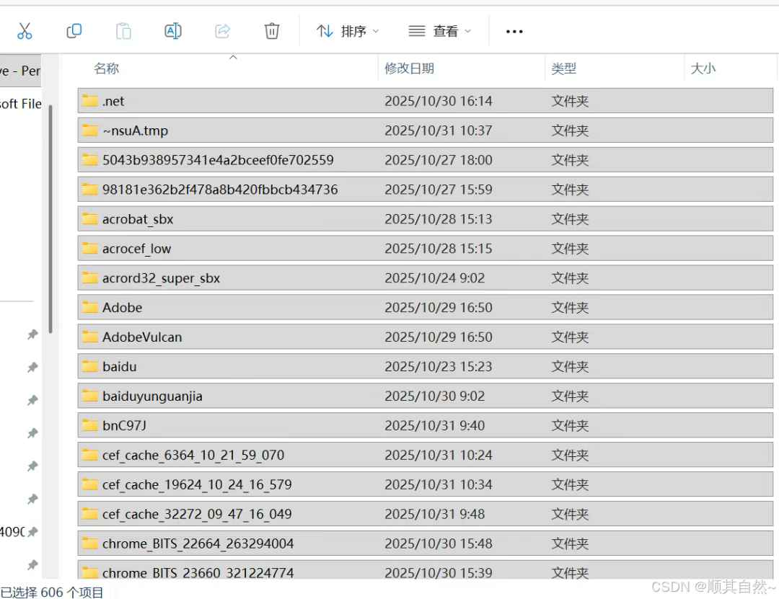Expand the 查看 (View) dropdown chevron

(x=467, y=31)
